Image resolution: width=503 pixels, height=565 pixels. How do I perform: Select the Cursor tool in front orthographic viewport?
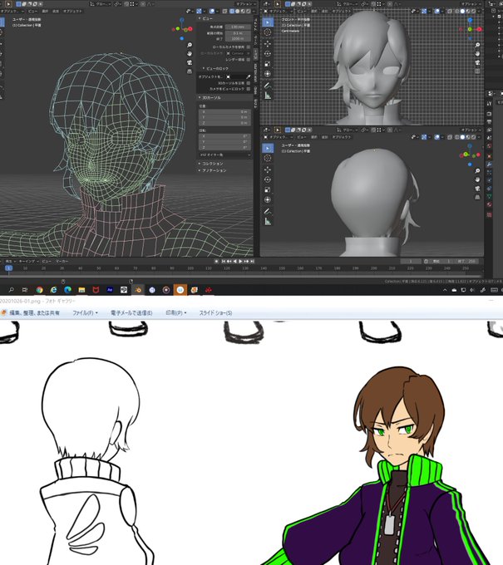click(268, 32)
